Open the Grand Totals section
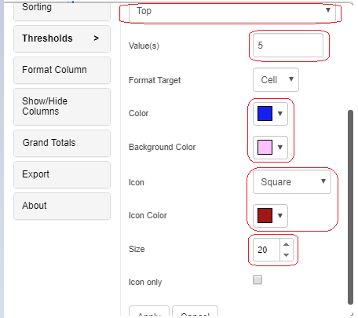 62,143
